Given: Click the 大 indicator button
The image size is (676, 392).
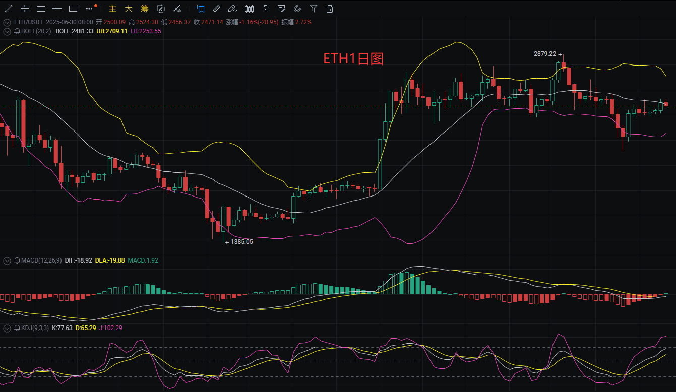Looking at the screenshot, I should pos(129,9).
